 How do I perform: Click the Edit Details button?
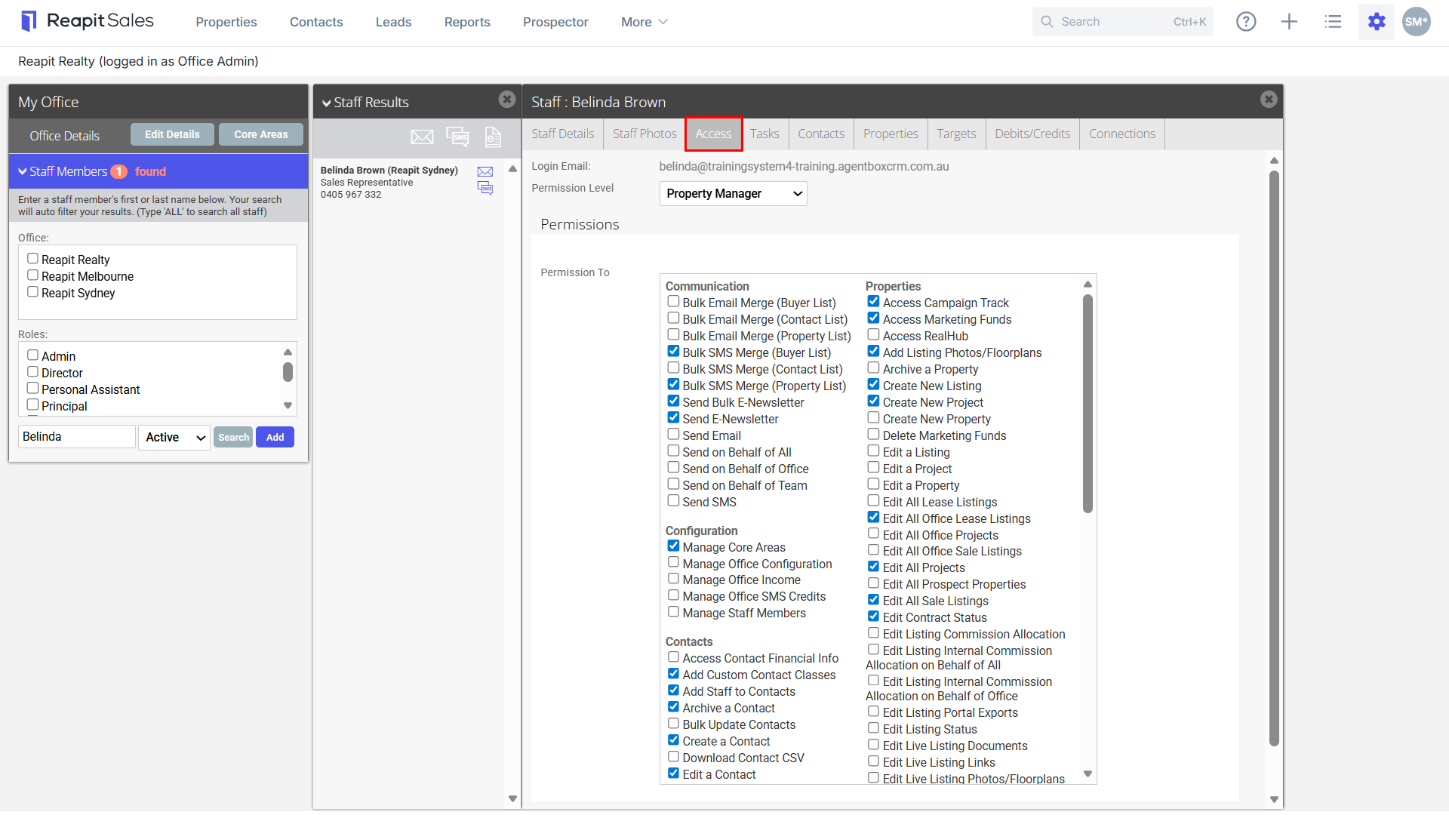(172, 134)
